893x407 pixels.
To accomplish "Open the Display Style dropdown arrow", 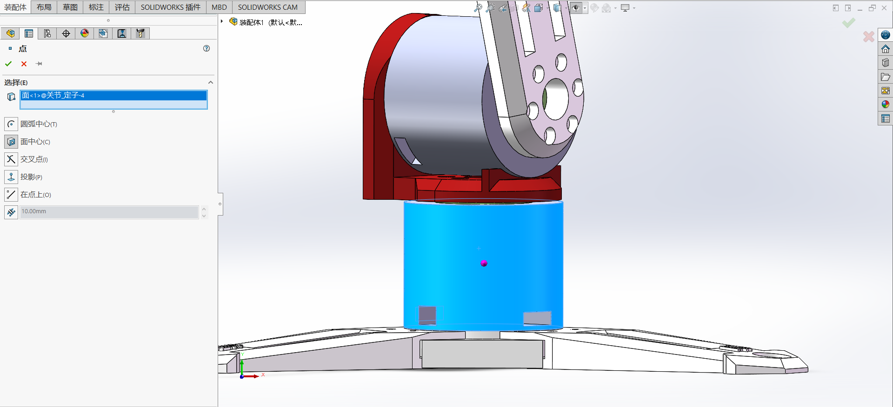I will [x=566, y=8].
